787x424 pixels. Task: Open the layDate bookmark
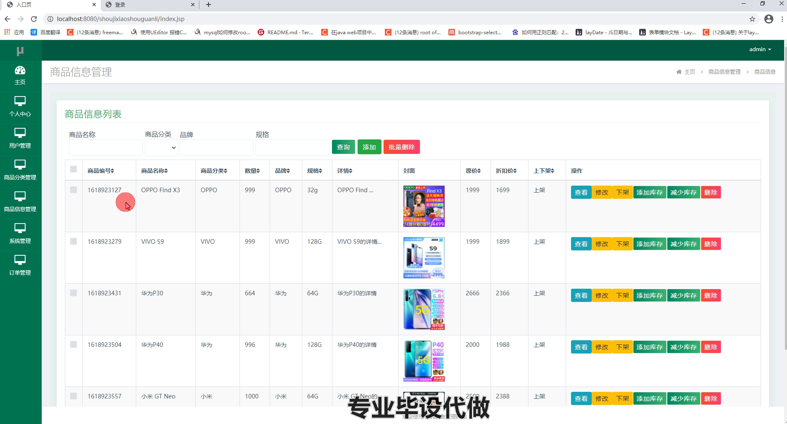coord(604,32)
